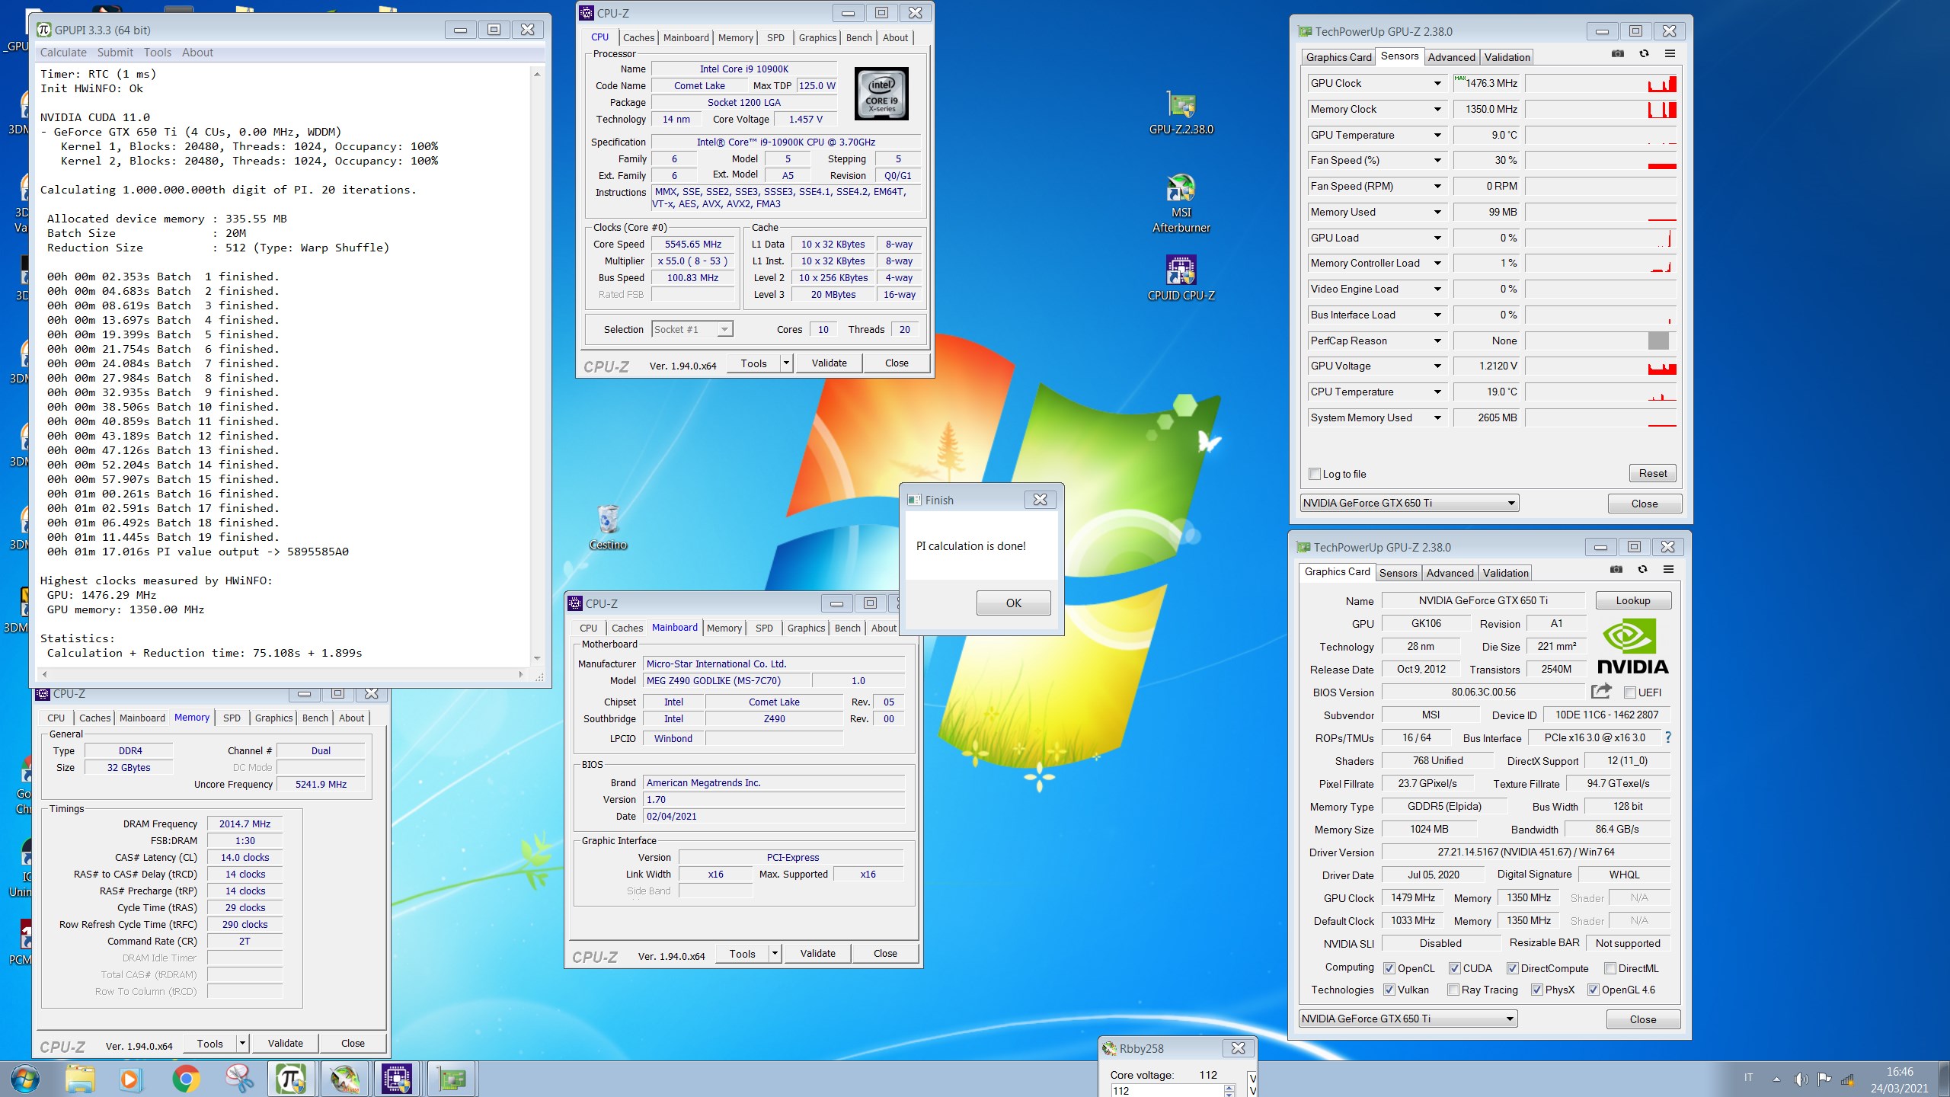Click the Bus Interface question mark in GPU-Z

pos(1668,737)
